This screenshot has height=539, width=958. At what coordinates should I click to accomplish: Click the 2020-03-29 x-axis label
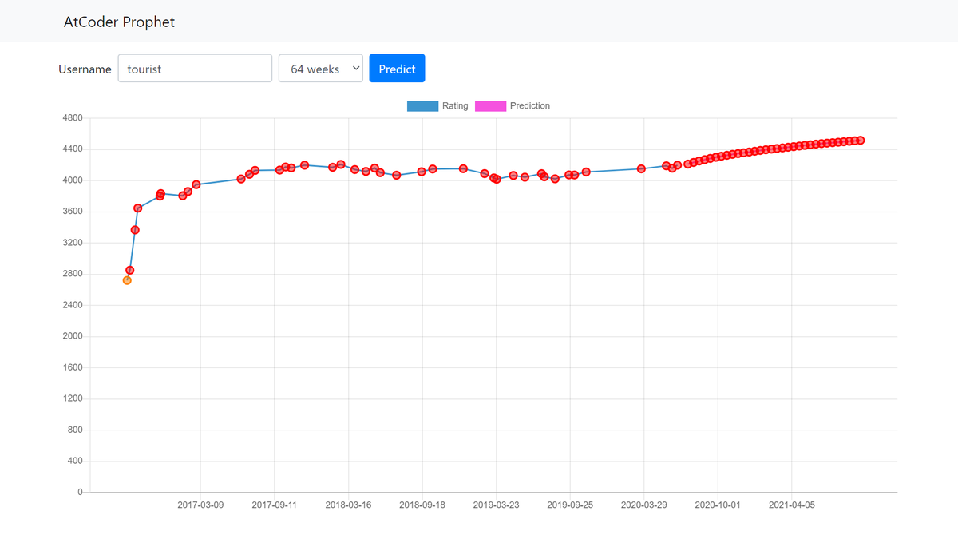click(643, 505)
